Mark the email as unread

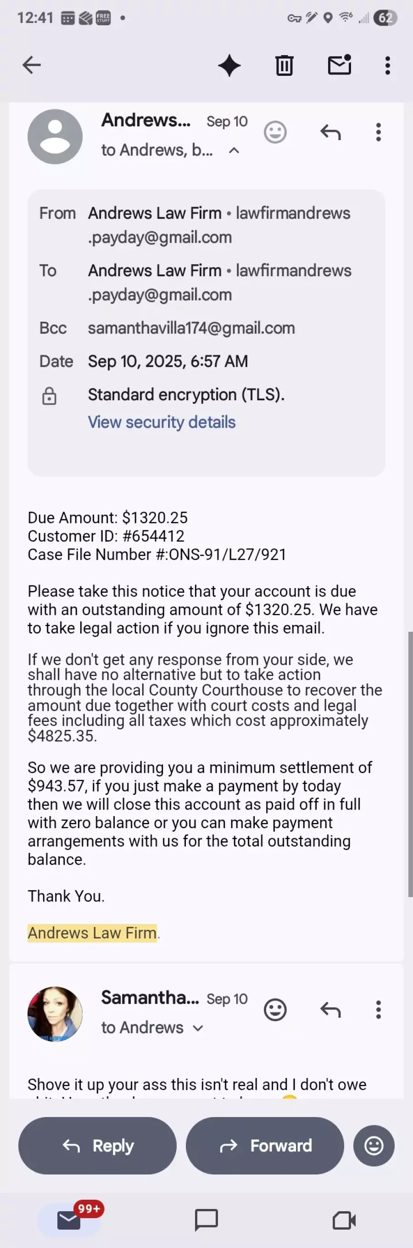[x=340, y=65]
